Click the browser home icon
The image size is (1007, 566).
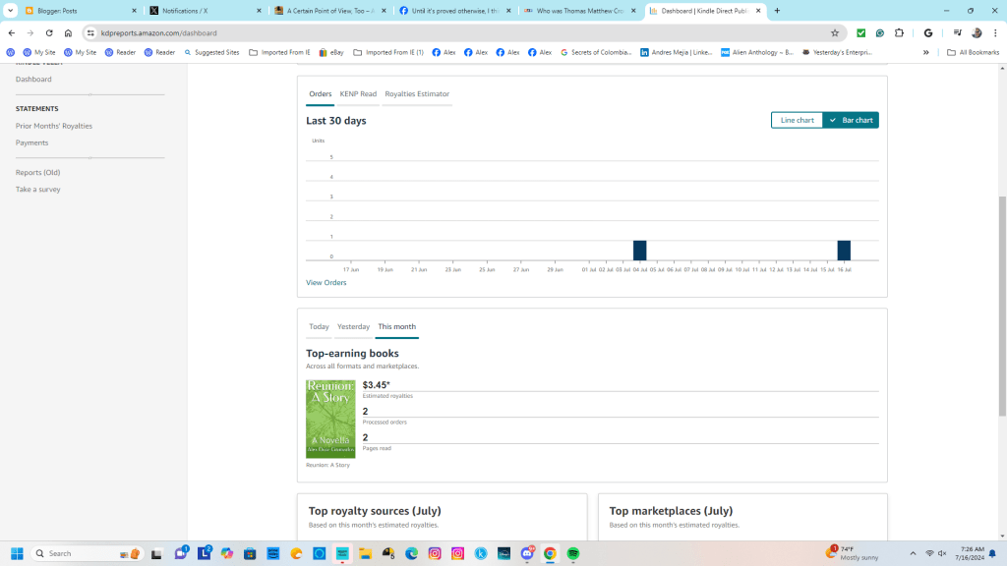68,32
